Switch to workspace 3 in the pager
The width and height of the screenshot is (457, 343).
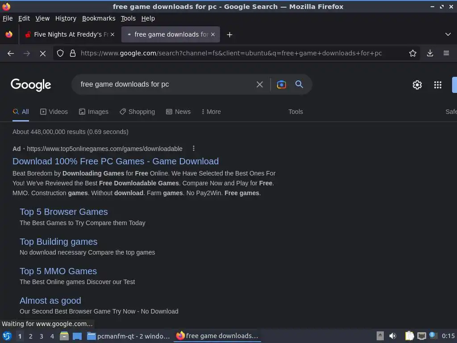(42, 336)
